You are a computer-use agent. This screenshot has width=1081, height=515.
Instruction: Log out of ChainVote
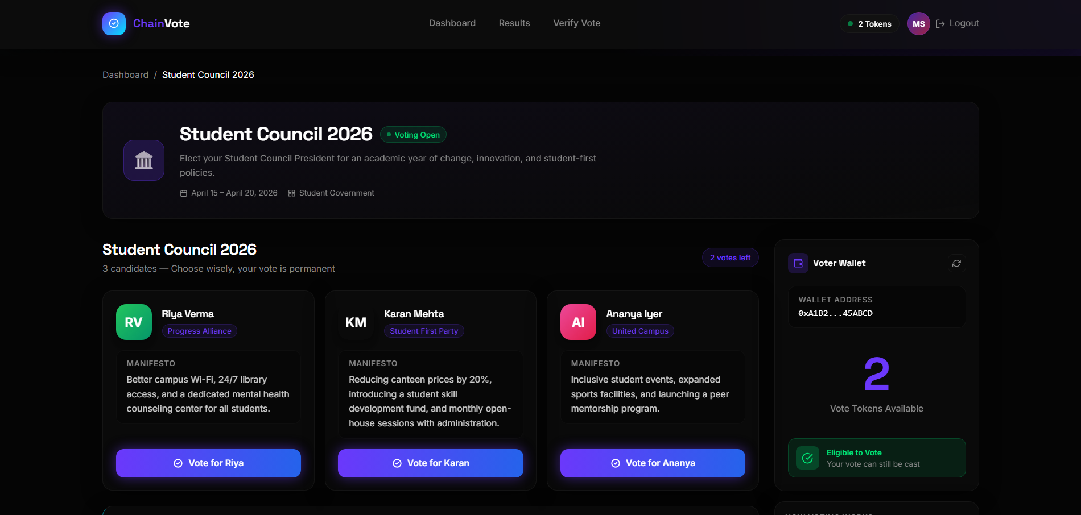[x=958, y=23]
